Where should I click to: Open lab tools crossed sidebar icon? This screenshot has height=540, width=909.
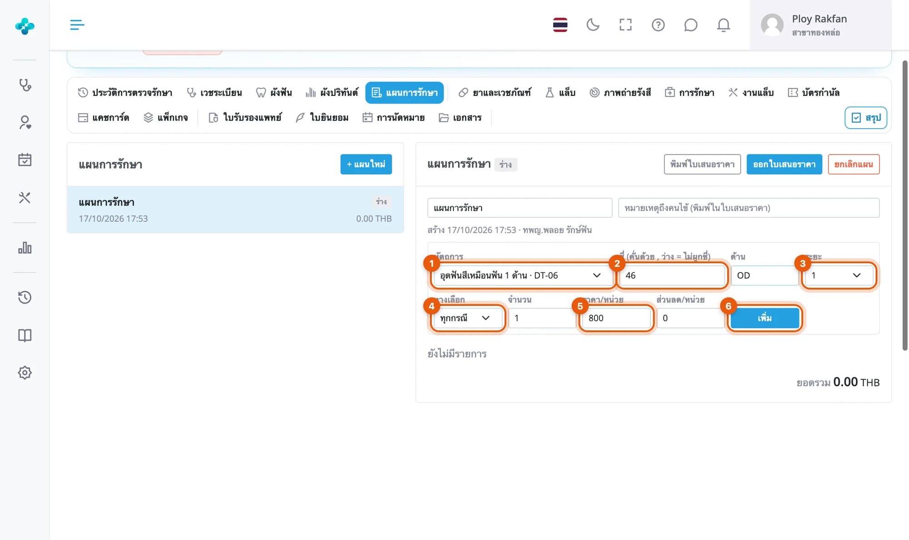(x=25, y=198)
